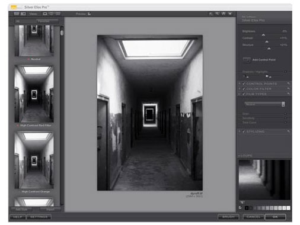Uncheck the Film Types section checkbox
This screenshot has width=300, height=225.
click(244, 94)
